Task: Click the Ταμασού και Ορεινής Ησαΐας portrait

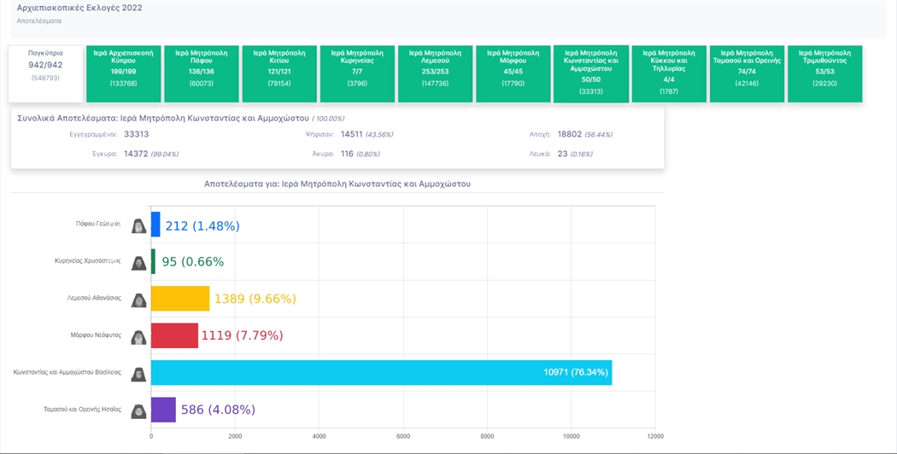Action: [x=138, y=410]
